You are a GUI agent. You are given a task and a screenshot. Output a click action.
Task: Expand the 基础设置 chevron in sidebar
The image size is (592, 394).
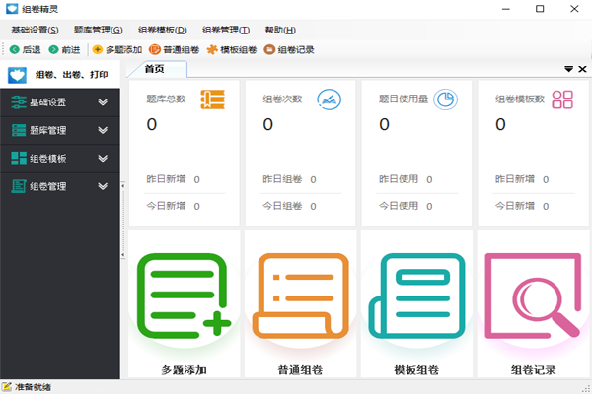coord(103,102)
